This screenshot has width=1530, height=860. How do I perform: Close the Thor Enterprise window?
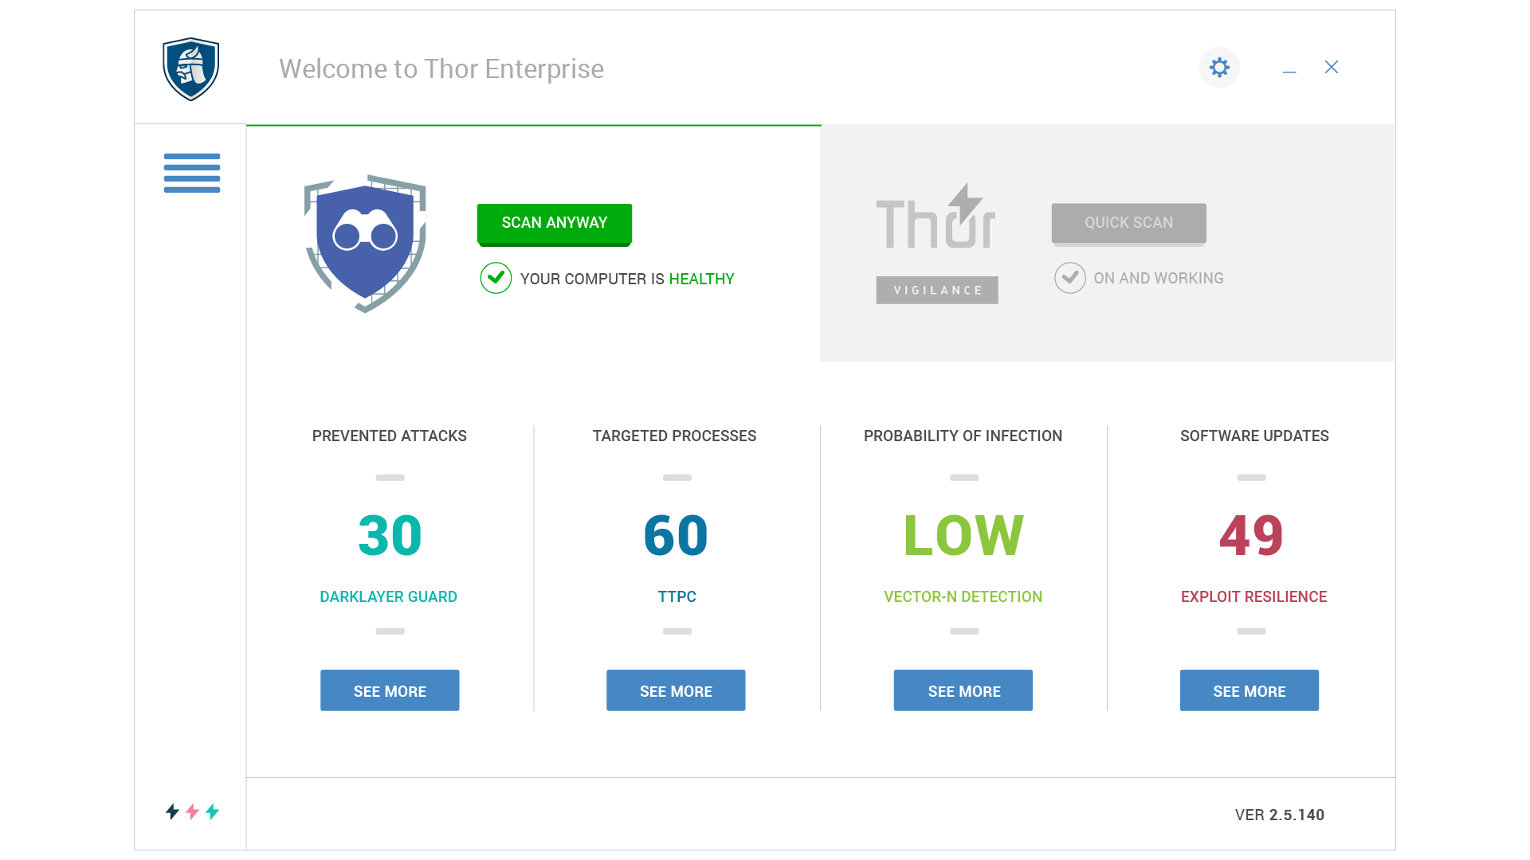[1332, 67]
